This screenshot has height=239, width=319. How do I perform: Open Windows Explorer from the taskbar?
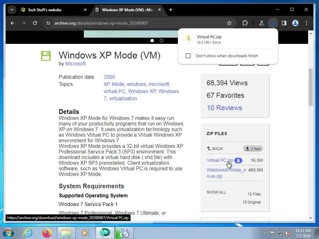(66, 233)
